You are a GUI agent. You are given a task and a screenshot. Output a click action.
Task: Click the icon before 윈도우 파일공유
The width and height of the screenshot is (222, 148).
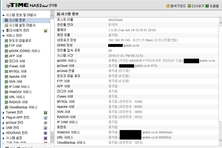(6, 41)
